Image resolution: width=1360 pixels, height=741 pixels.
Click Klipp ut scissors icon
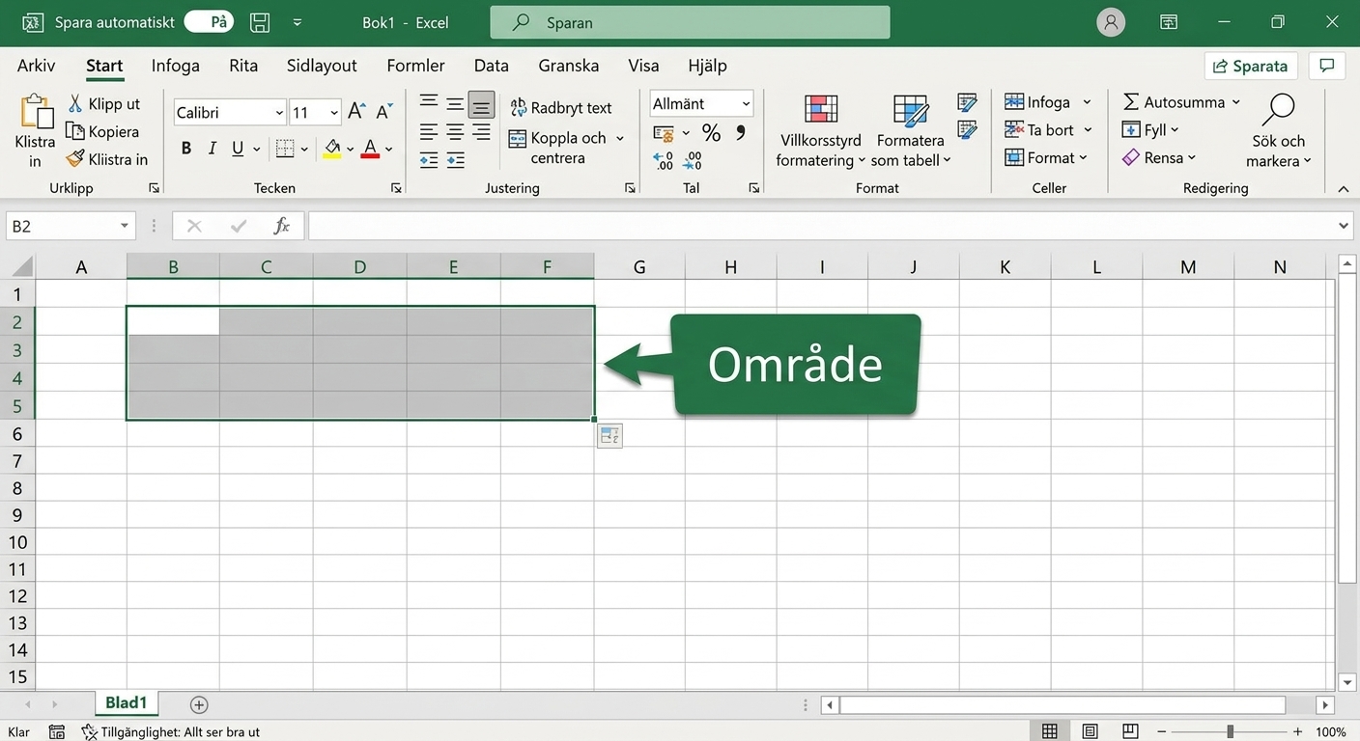pos(75,103)
